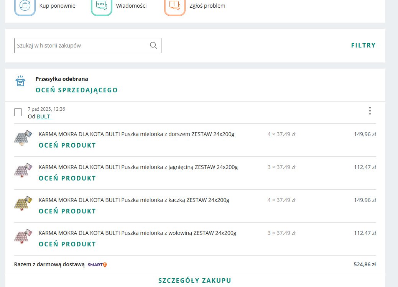Click the jagnięciną row price 112,47 zł
Image resolution: width=398 pixels, height=287 pixels.
pyautogui.click(x=365, y=167)
